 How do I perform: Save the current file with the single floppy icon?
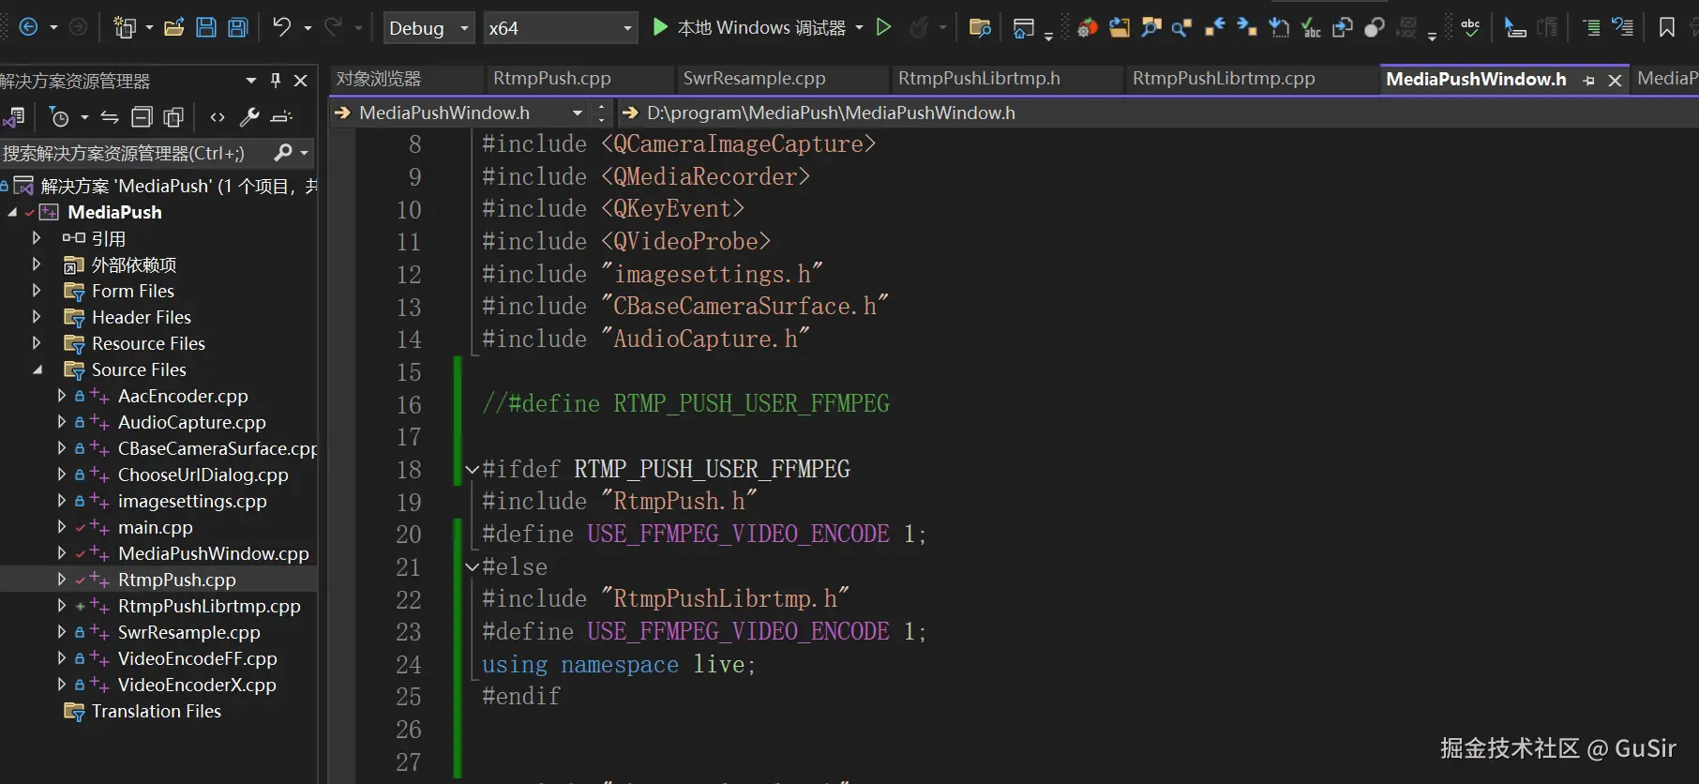206,27
